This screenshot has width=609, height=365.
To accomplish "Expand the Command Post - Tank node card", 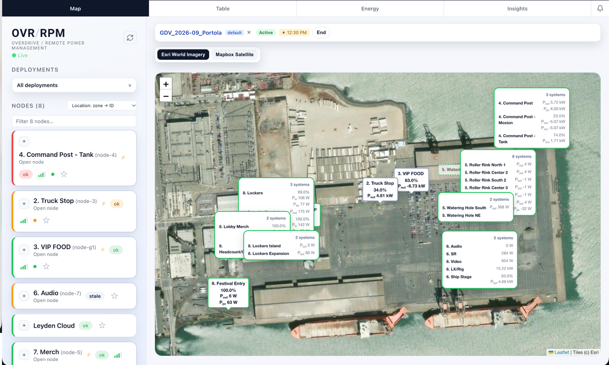I will tap(24, 141).
